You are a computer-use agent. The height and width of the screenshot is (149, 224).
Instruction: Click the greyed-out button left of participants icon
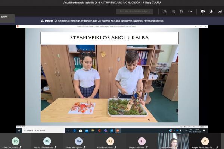(134, 12)
